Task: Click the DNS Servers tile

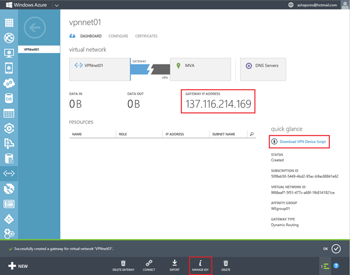Action: click(x=263, y=70)
